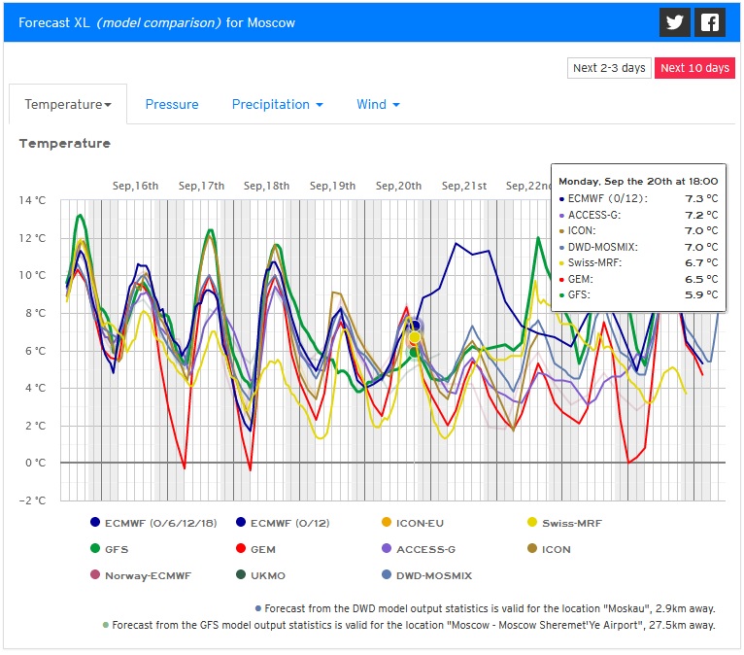Click the Sep,21st date label
The image size is (744, 655).
464,186
